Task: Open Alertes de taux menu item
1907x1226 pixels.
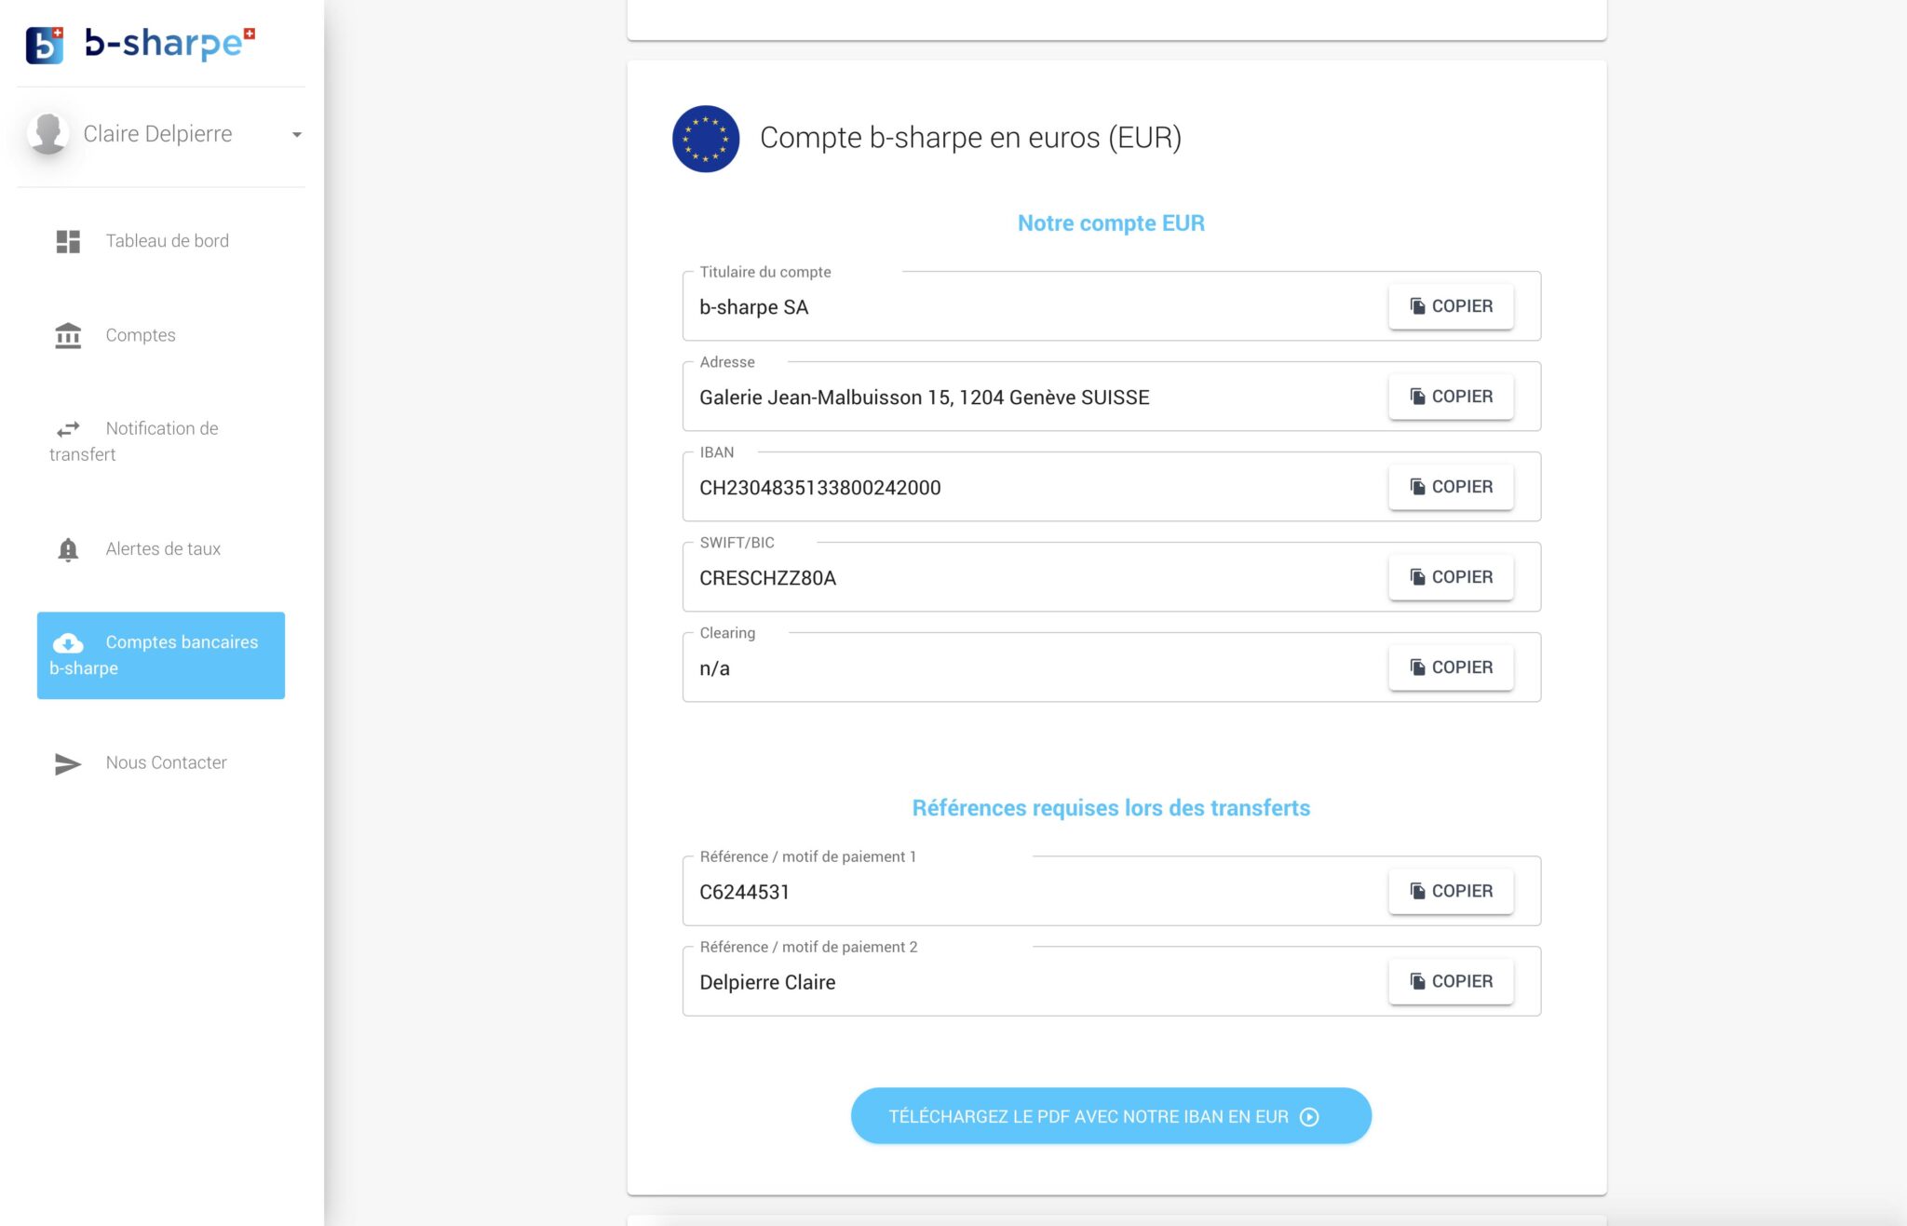Action: (160, 549)
